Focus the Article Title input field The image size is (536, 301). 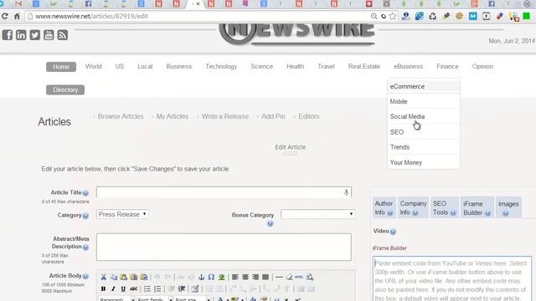tap(224, 192)
